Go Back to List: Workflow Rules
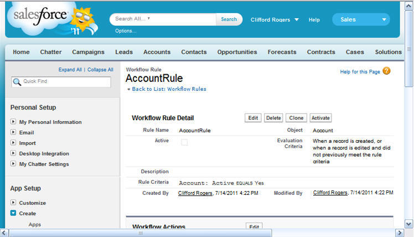This screenshot has height=237, width=414. 169,89
